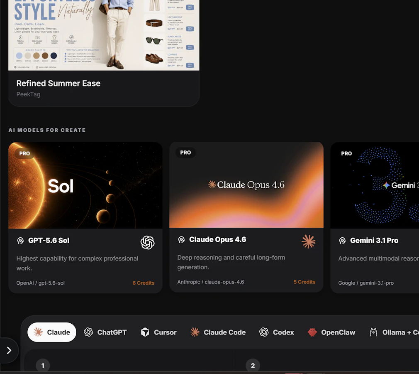Select the GPT-5.6 Sol model title

49,241
